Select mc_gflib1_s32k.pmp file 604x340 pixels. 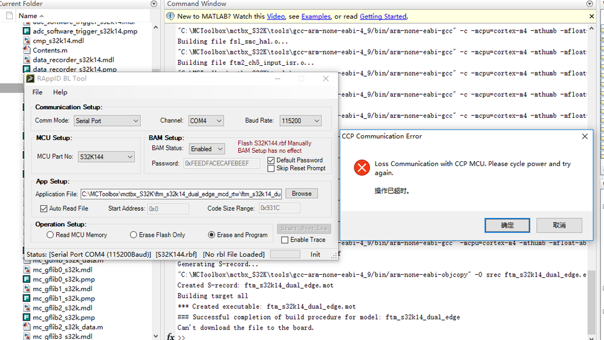click(x=63, y=298)
